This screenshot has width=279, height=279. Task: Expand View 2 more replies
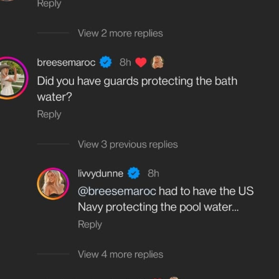120,33
